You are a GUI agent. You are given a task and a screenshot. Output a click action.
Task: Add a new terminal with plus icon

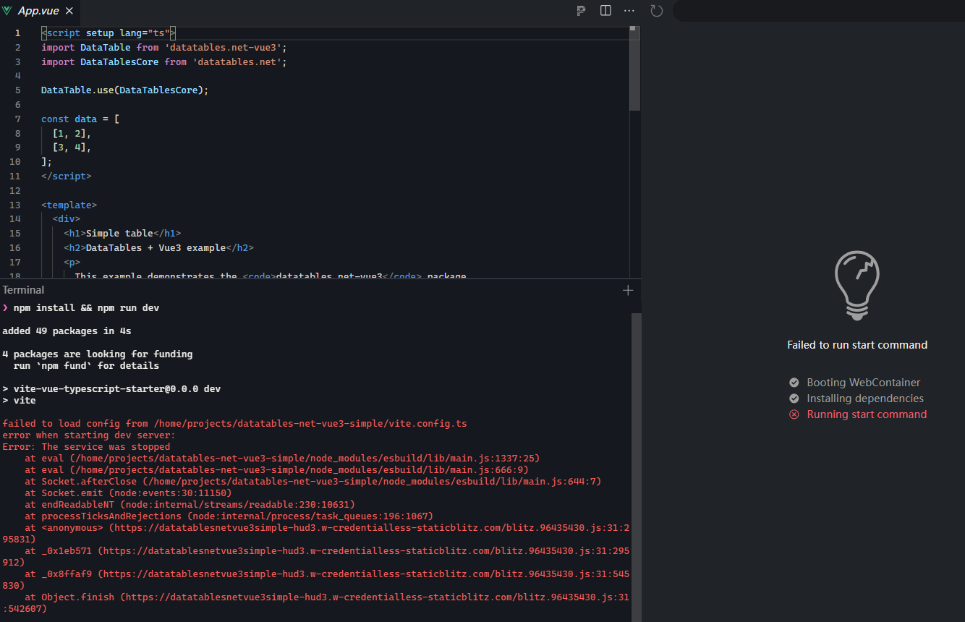point(628,290)
